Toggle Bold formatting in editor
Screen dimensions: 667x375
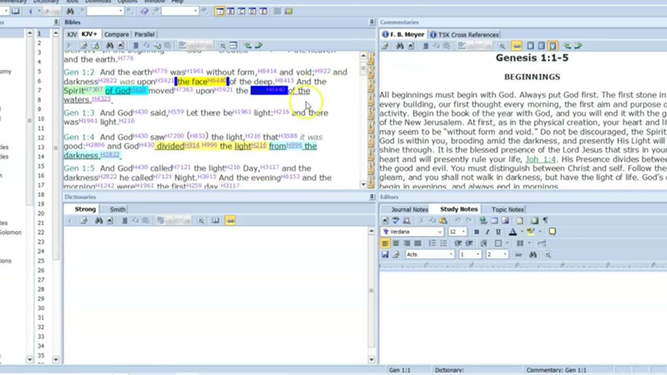(x=476, y=232)
